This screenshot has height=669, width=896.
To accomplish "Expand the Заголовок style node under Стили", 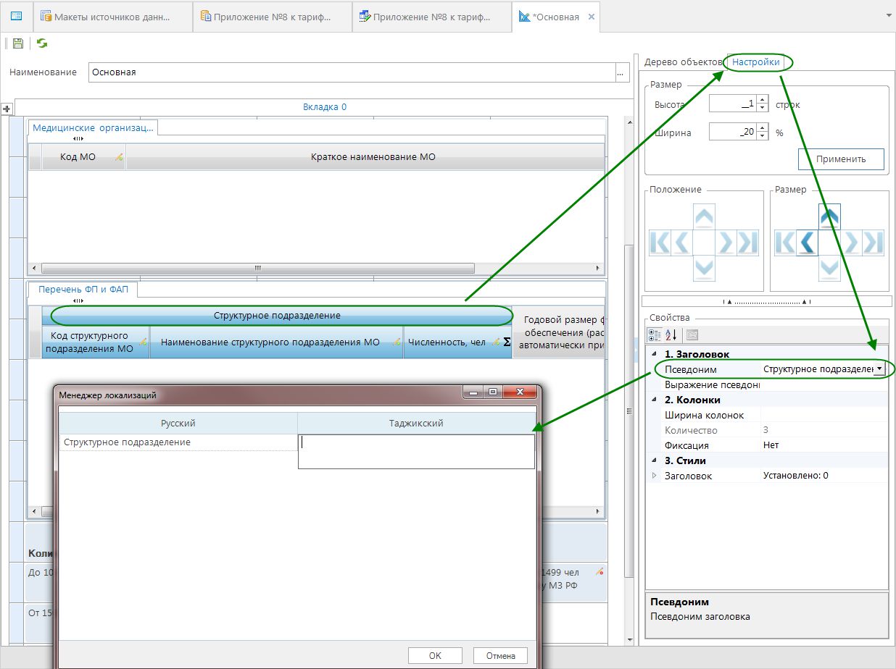I will click(x=655, y=476).
